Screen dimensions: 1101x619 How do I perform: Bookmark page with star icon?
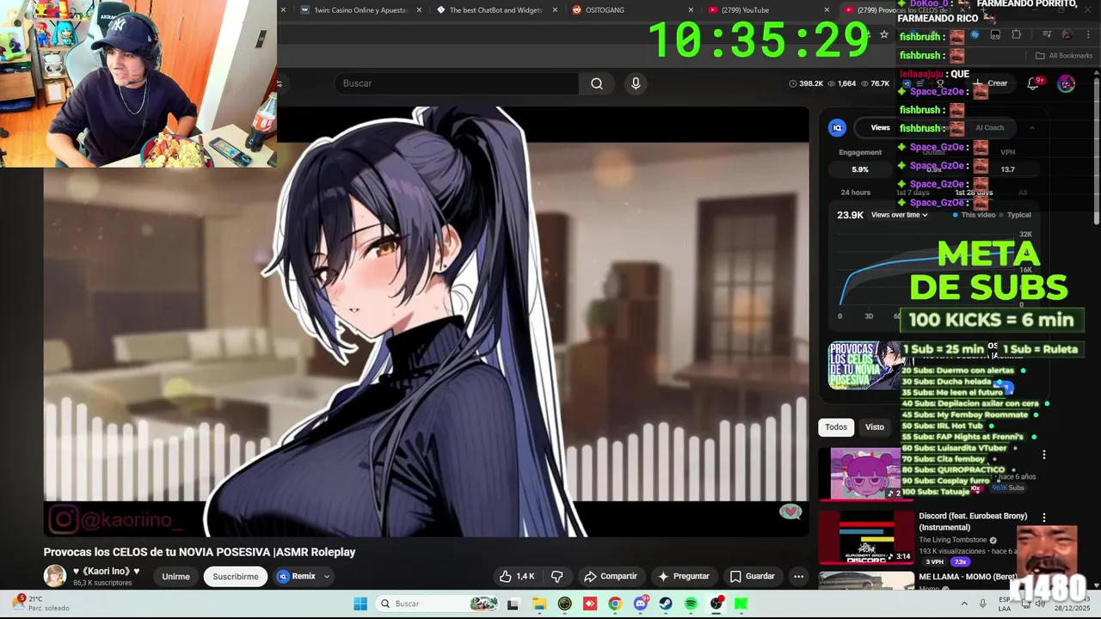coord(884,35)
